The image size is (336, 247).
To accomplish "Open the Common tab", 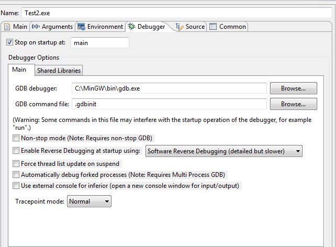I will point(227,27).
